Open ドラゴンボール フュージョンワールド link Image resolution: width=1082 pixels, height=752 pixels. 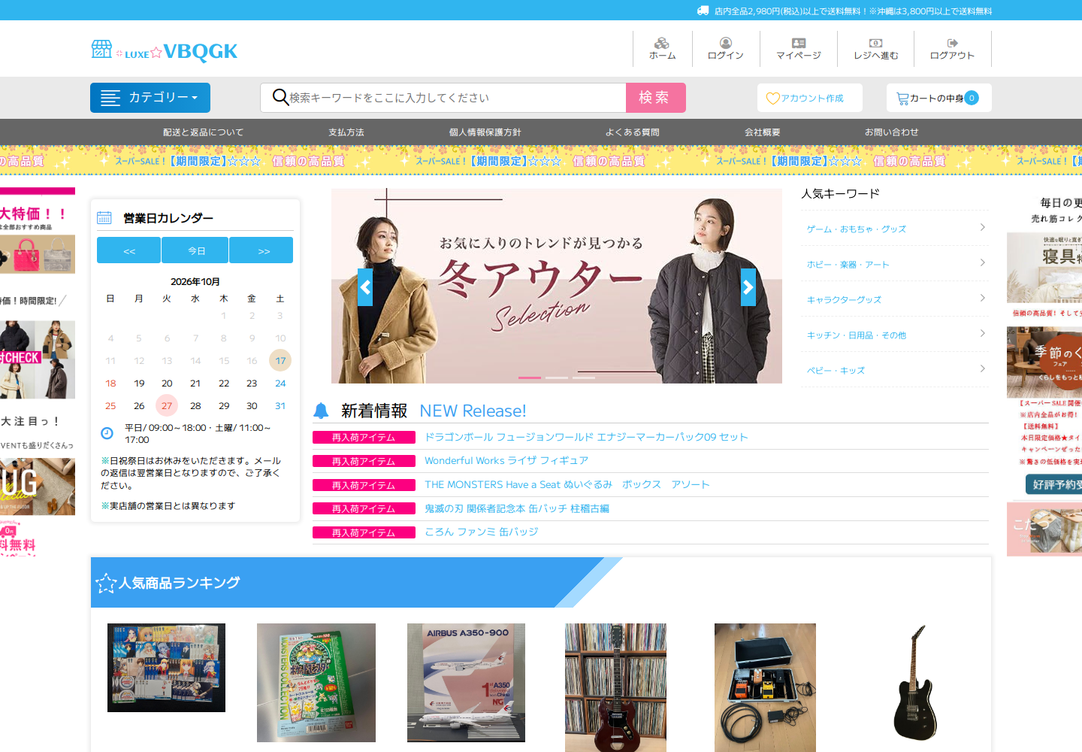click(586, 437)
